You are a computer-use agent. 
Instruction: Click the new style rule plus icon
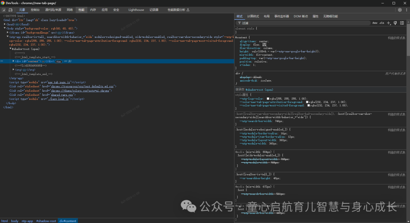(389, 23)
